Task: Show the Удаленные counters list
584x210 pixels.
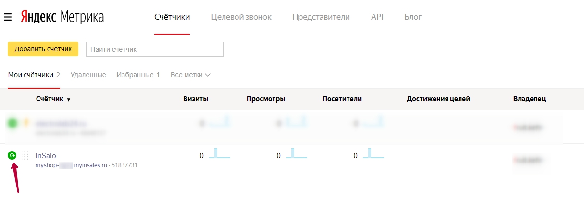Action: coord(88,75)
